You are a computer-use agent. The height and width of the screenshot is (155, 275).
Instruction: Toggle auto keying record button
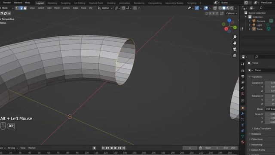click(95, 148)
